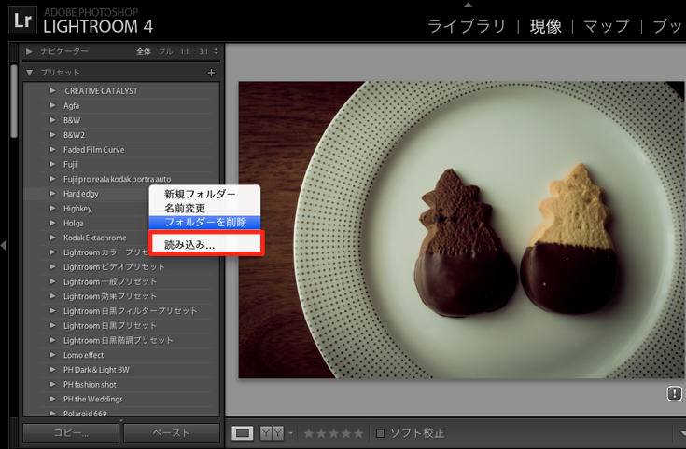Expand the Fuji preset folder
The image size is (686, 449).
click(x=52, y=164)
